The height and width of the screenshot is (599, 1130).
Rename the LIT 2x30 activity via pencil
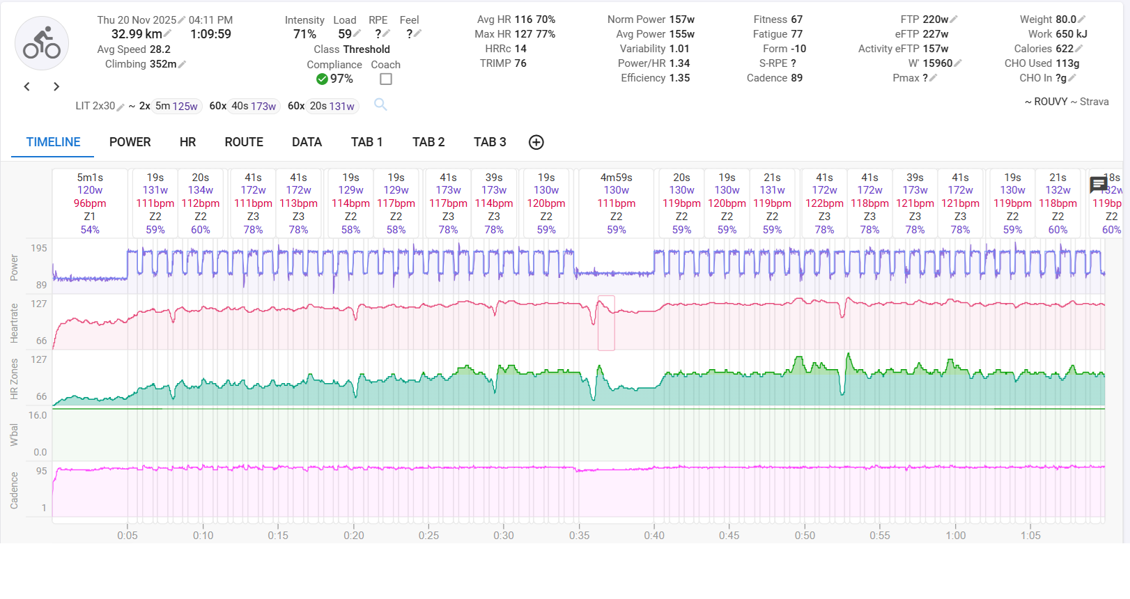pos(121,107)
